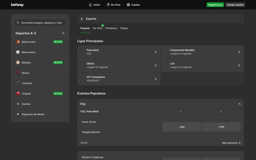This screenshot has width=256, height=160.
Task: Collapse the Deportes A-Z section
Action: 63,33
